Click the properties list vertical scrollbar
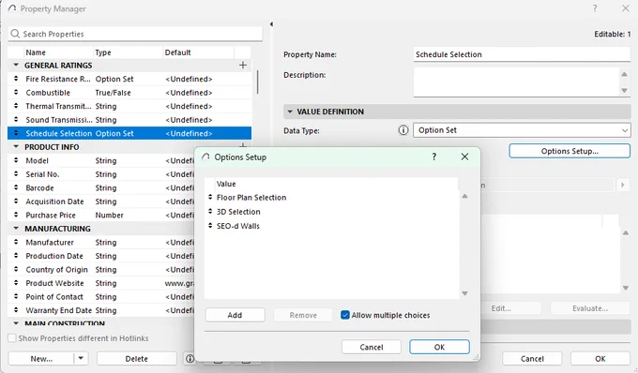Viewport: 638px width, 373px height. (258, 82)
